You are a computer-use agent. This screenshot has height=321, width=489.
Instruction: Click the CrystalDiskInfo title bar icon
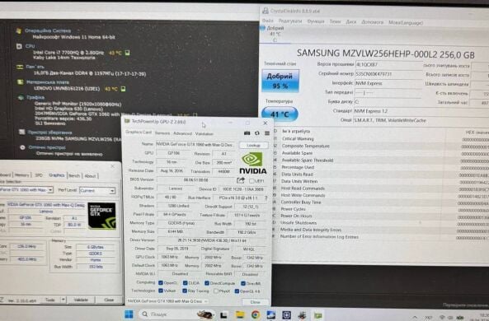[266, 11]
